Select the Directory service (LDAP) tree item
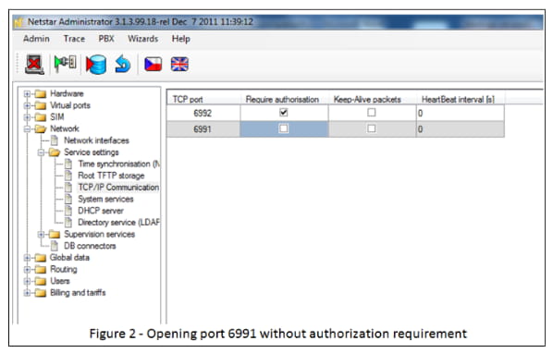The width and height of the screenshot is (553, 353). pos(119,223)
